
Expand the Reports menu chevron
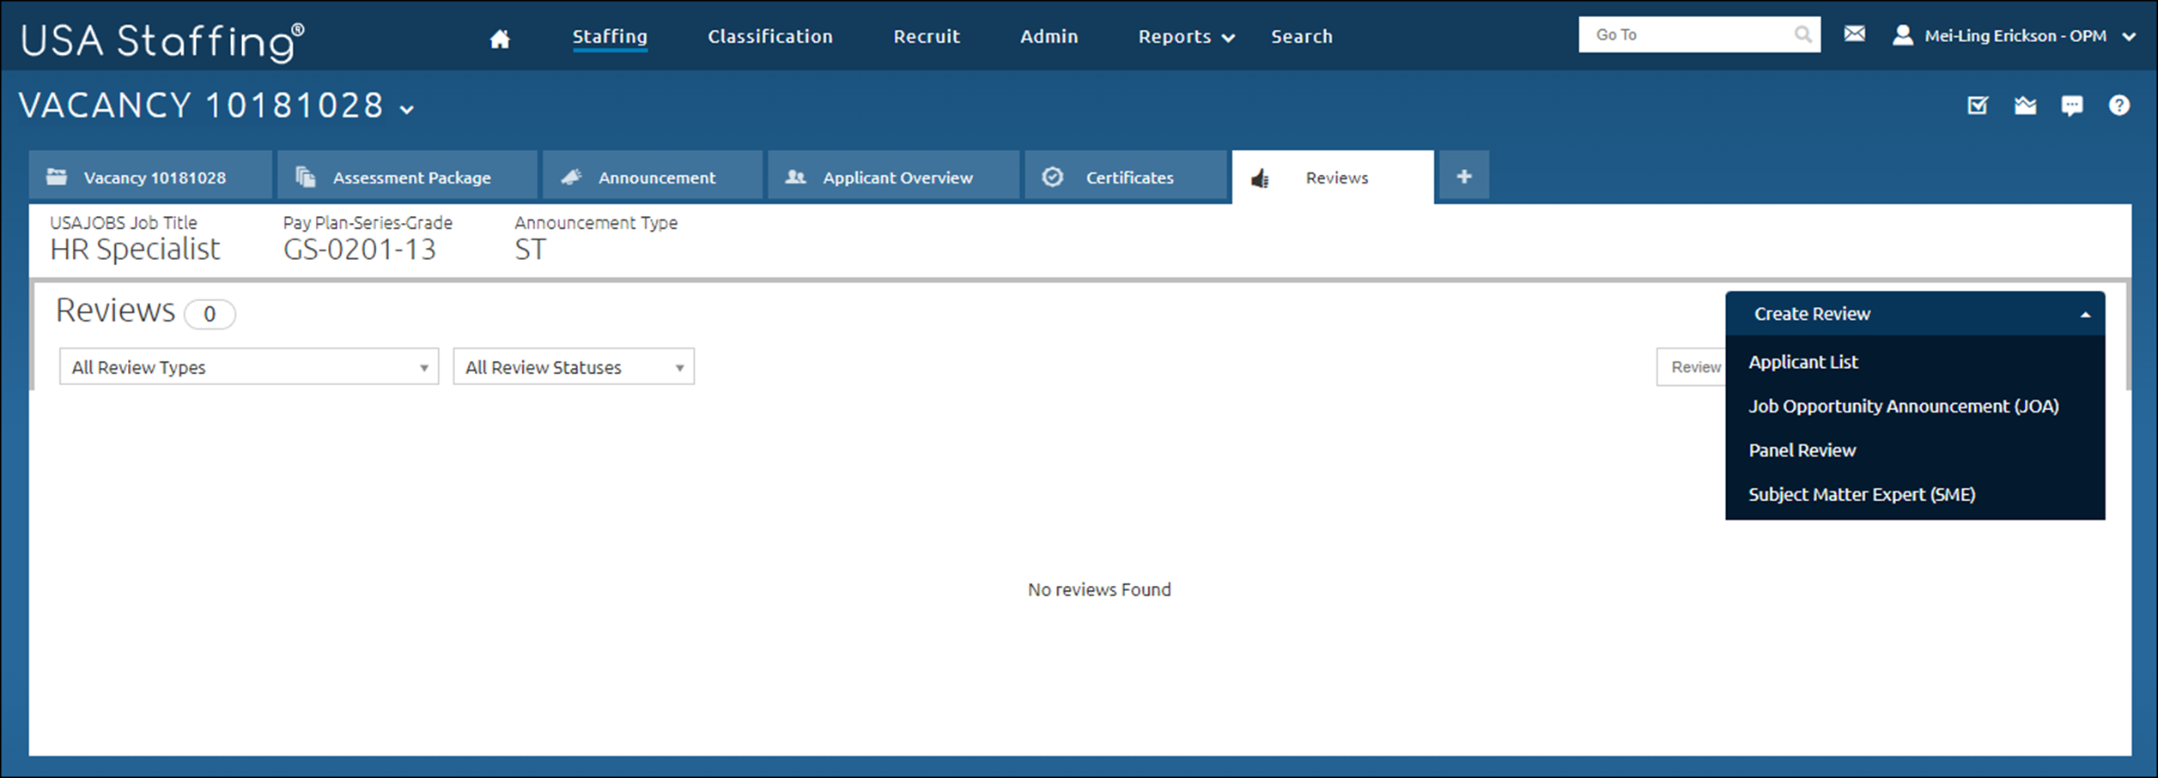pyautogui.click(x=1228, y=38)
